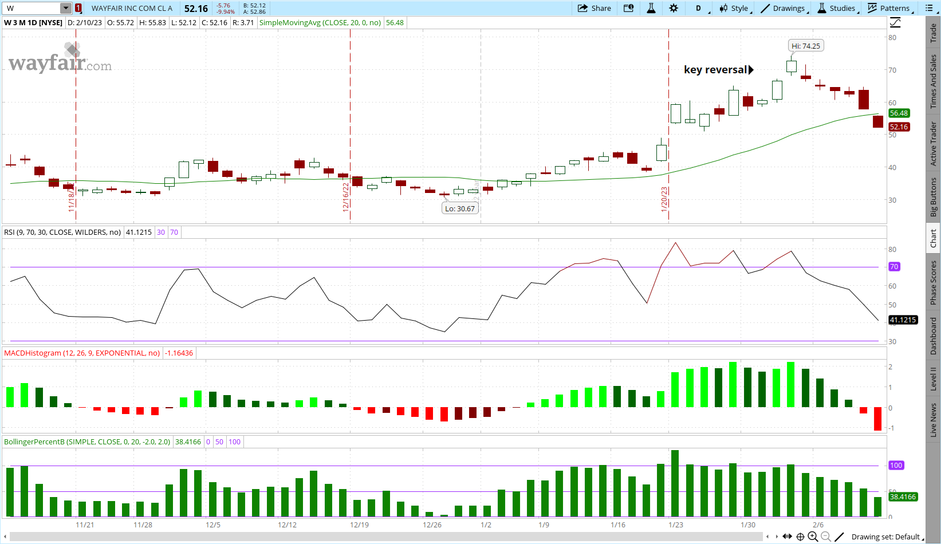Open the Level II side tab

pos(934,379)
